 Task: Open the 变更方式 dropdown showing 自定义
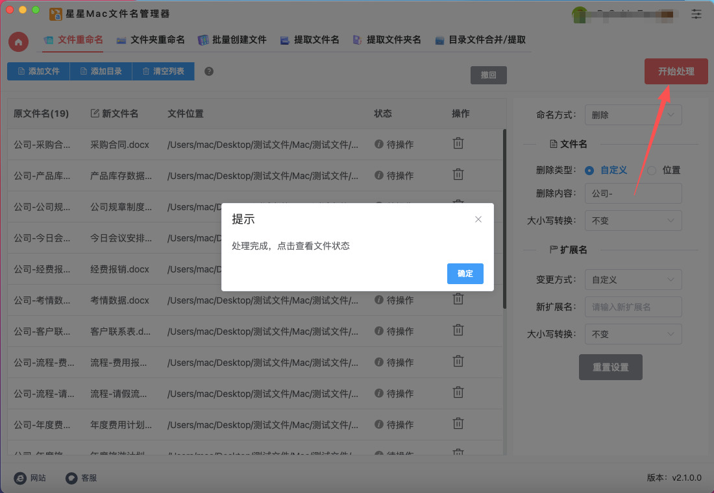point(633,280)
